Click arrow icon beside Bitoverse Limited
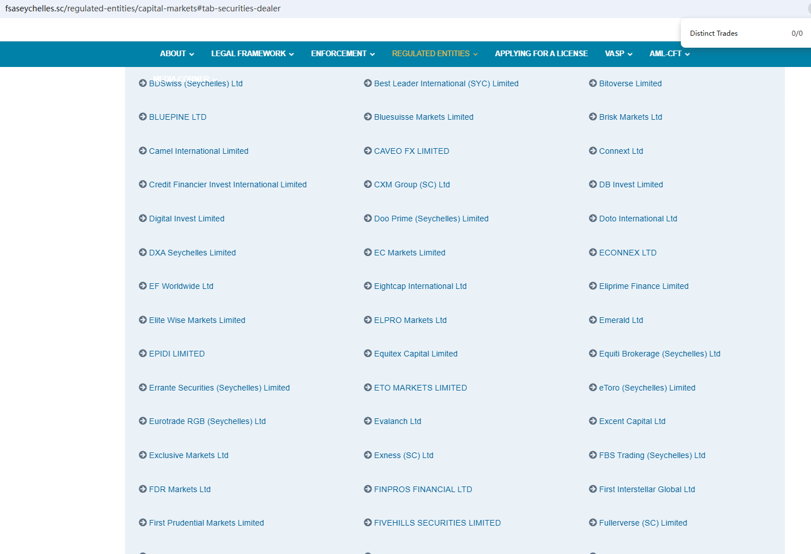Image resolution: width=811 pixels, height=554 pixels. [593, 83]
